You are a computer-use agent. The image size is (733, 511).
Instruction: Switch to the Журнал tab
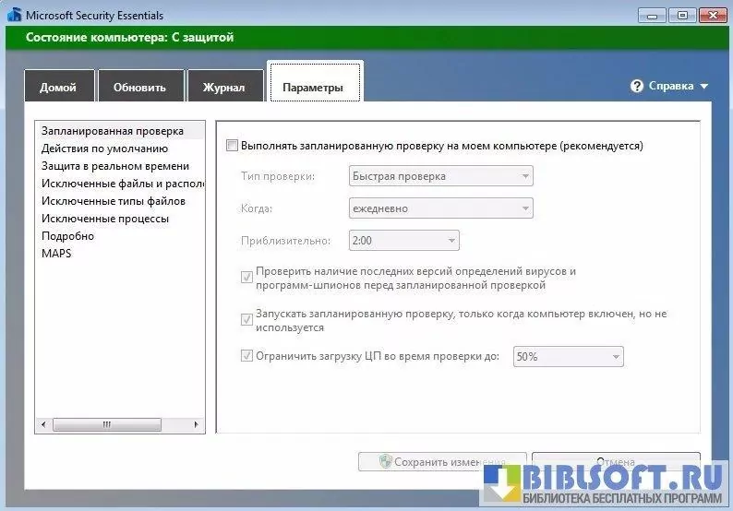point(224,88)
